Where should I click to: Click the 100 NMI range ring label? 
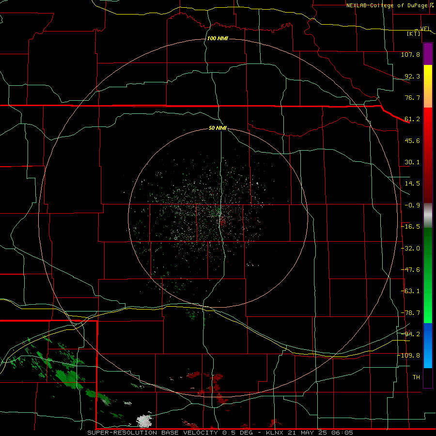point(218,38)
